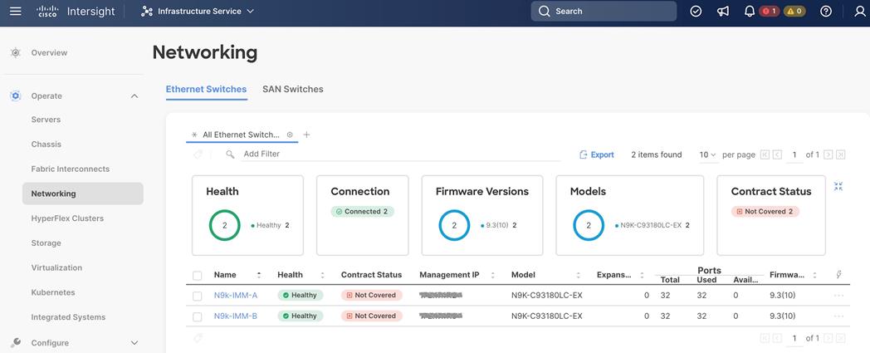Switch to SAN Switches tab
870x353 pixels.
[293, 90]
